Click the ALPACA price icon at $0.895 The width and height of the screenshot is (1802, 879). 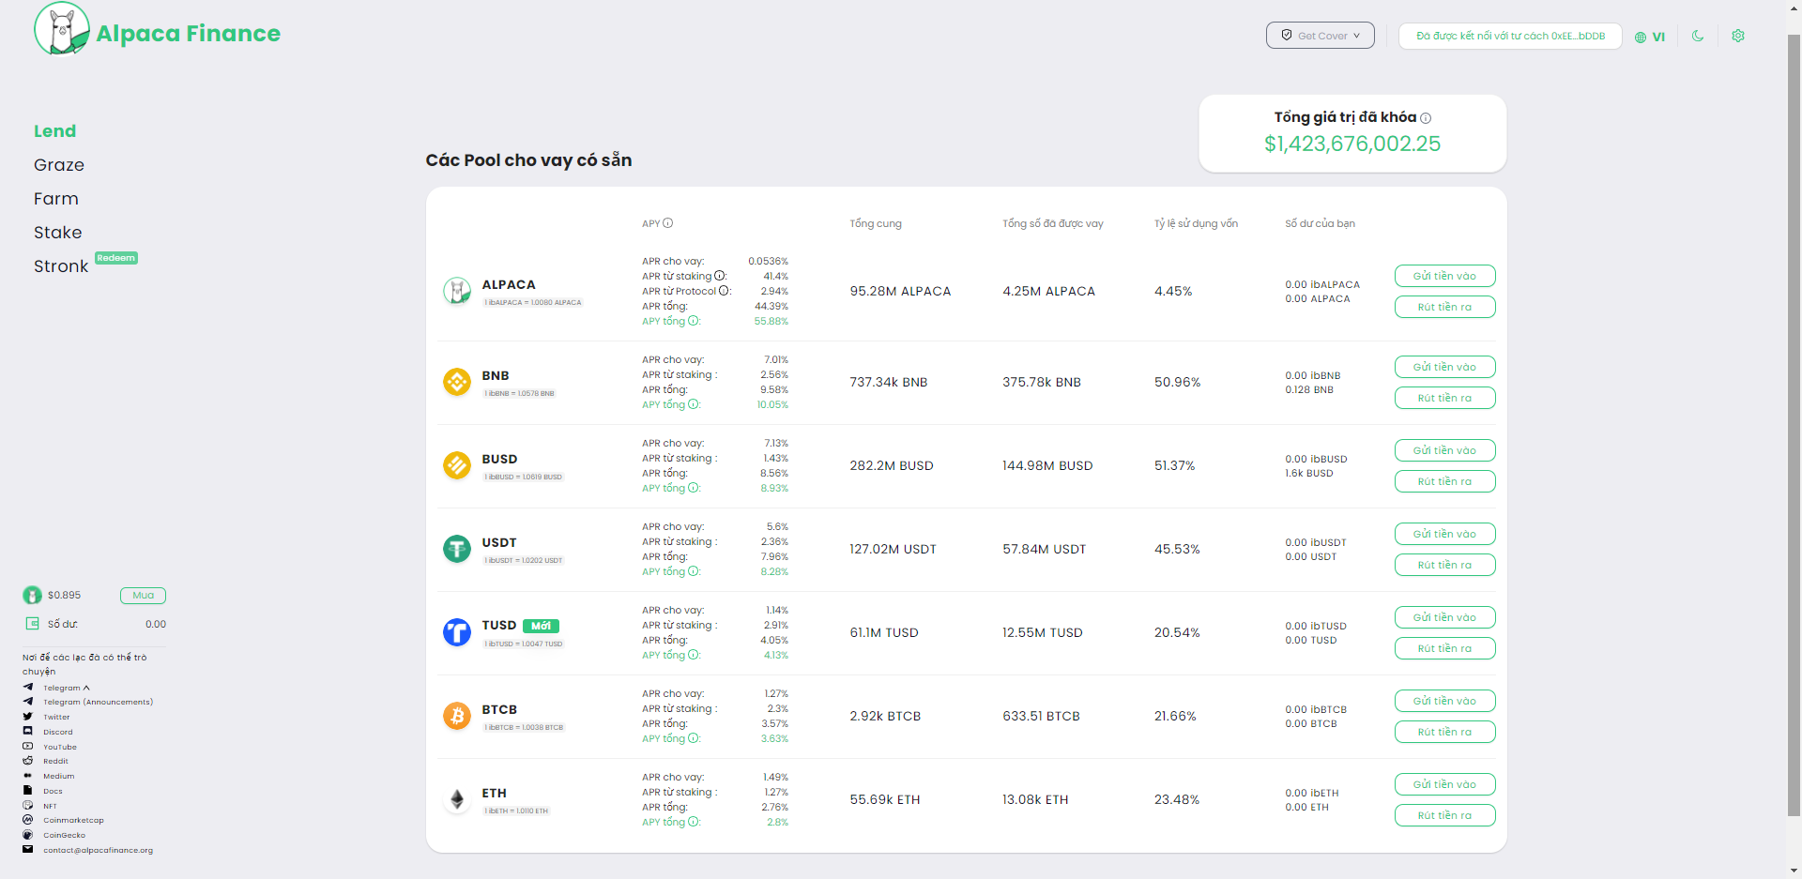(x=32, y=595)
